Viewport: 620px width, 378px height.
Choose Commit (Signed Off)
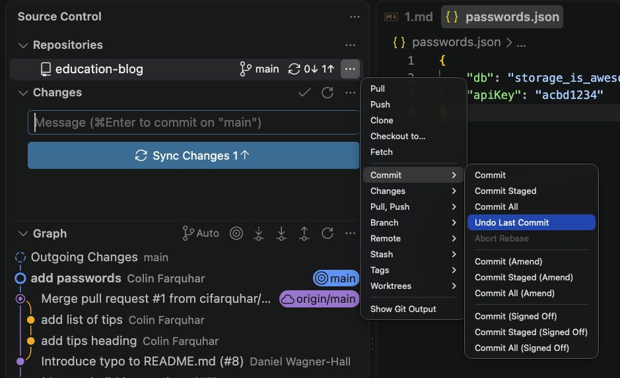pyautogui.click(x=531, y=316)
